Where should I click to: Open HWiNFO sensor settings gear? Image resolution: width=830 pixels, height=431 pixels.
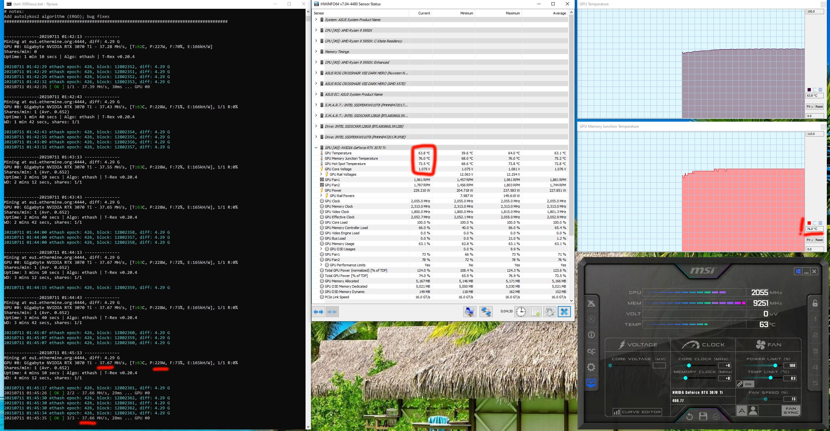pos(550,311)
